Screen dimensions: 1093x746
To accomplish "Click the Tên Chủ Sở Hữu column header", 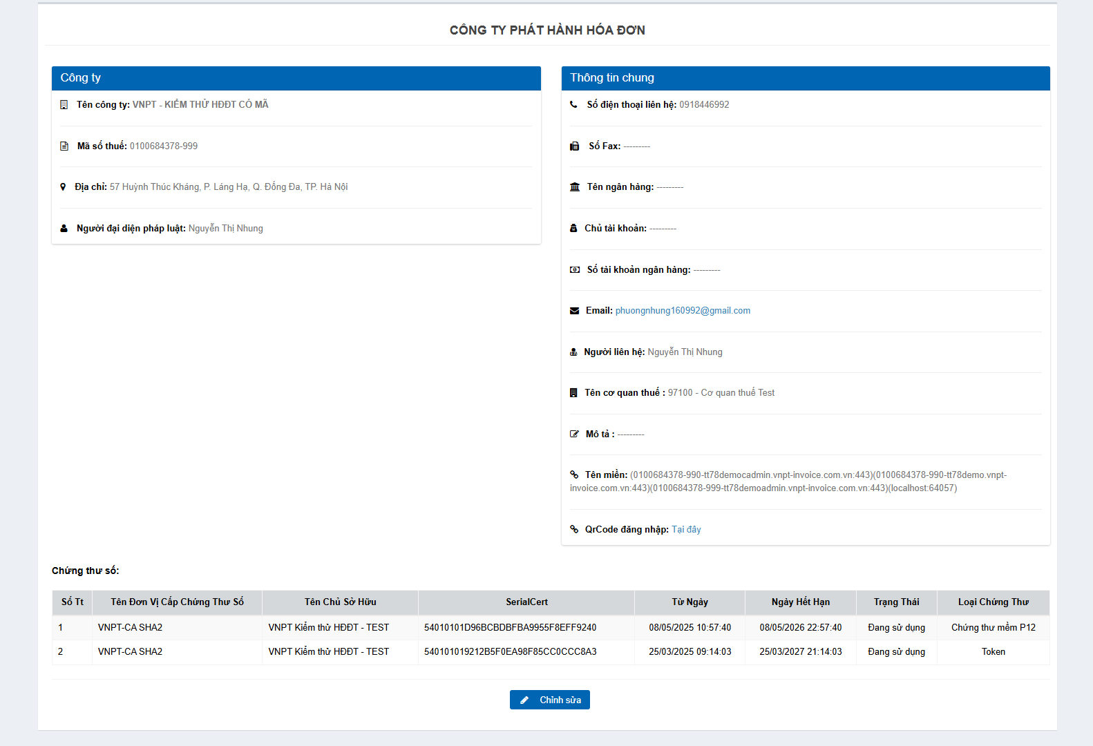I will [x=341, y=602].
